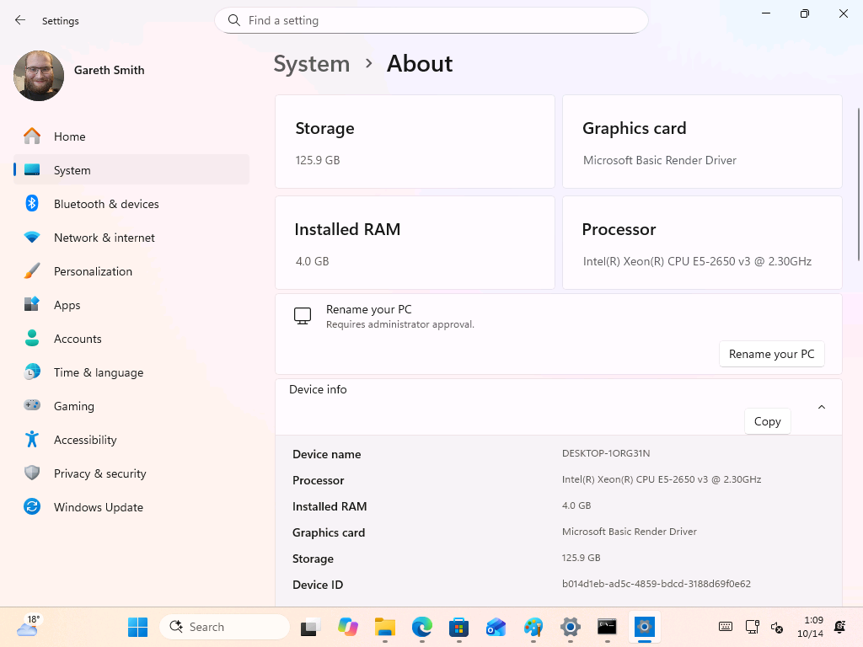863x647 pixels.
Task: Click the Gaming controller icon
Action: (32, 405)
